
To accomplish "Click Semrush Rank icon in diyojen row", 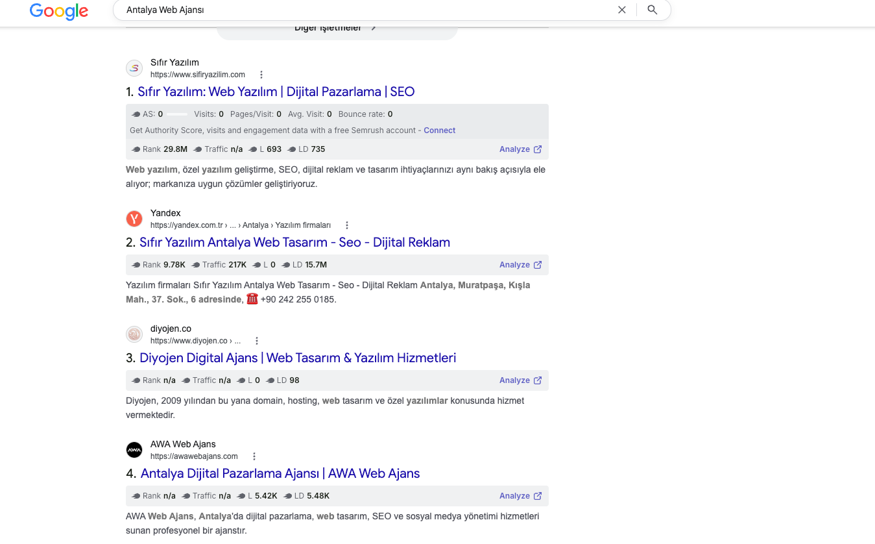I will [x=136, y=380].
